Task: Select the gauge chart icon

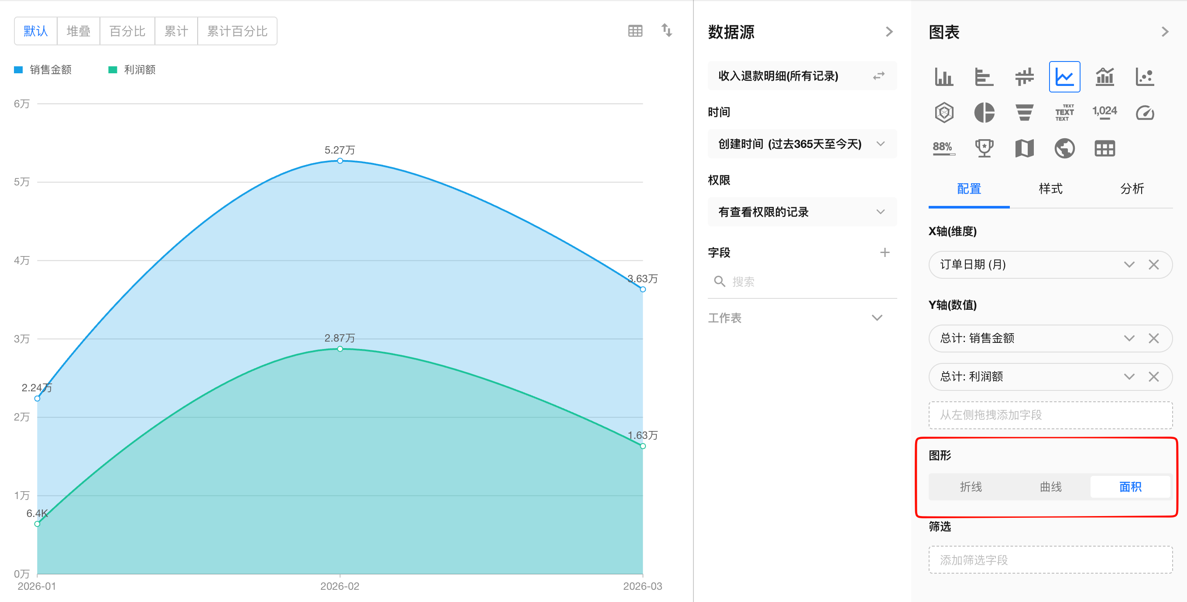Action: click(x=1145, y=113)
